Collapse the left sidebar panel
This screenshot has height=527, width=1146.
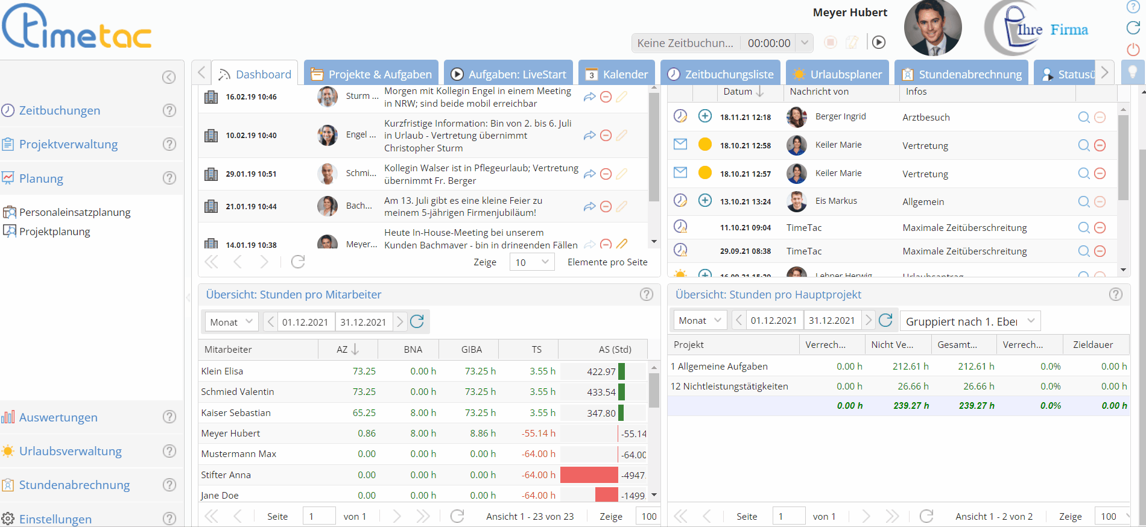pyautogui.click(x=169, y=77)
